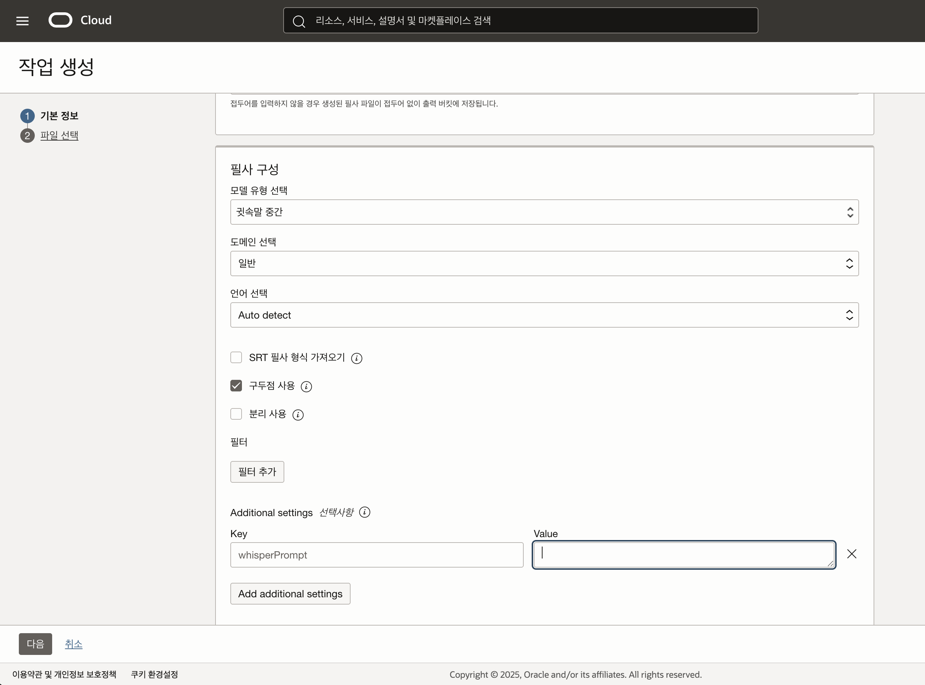
Task: Show info icon next to 구두점 사용
Action: coord(306,386)
